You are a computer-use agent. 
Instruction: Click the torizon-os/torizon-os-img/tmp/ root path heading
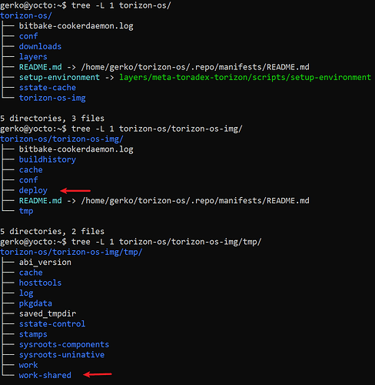tap(71, 253)
